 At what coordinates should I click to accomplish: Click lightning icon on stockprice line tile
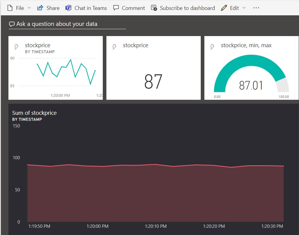tap(17, 47)
